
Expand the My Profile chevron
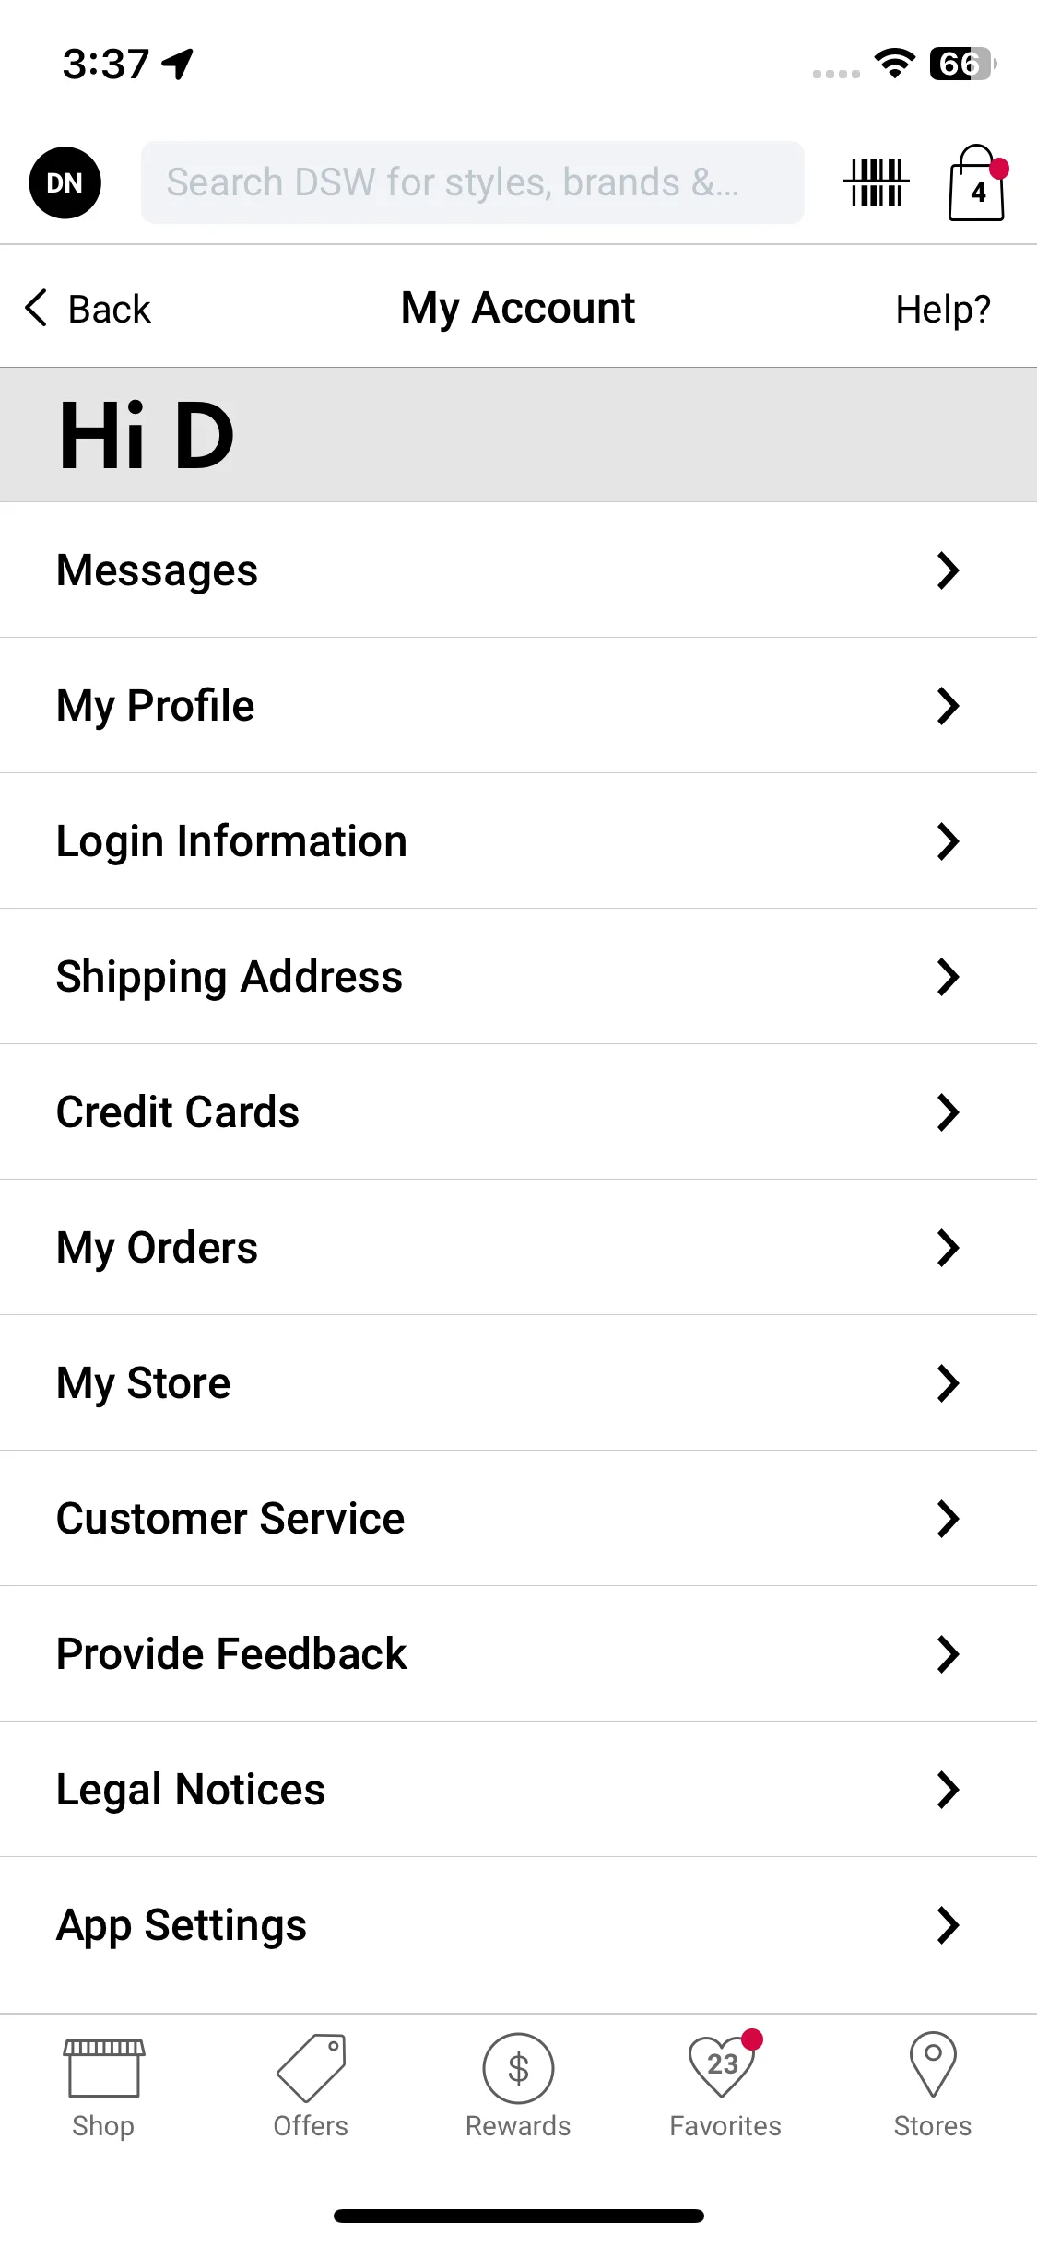[949, 706]
